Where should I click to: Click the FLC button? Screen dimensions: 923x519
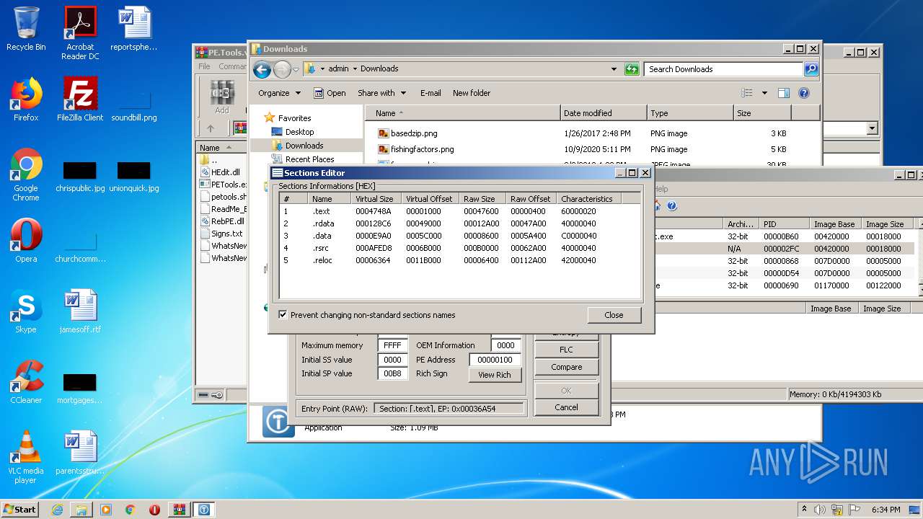567,350
